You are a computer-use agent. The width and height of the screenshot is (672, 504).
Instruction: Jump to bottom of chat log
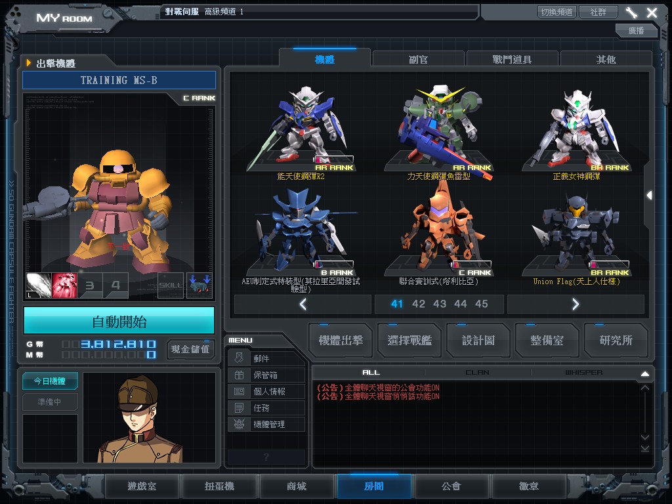click(x=645, y=448)
